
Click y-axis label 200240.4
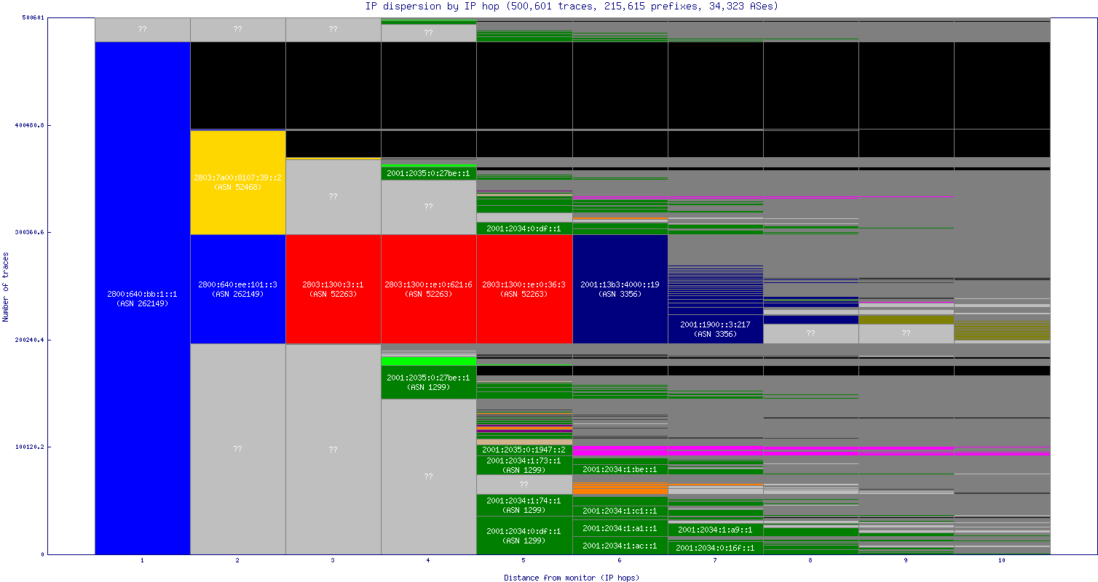[30, 340]
